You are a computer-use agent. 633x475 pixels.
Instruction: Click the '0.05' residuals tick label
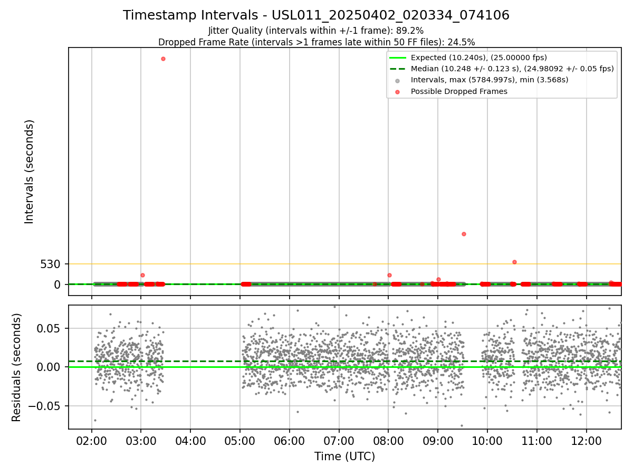(x=49, y=328)
